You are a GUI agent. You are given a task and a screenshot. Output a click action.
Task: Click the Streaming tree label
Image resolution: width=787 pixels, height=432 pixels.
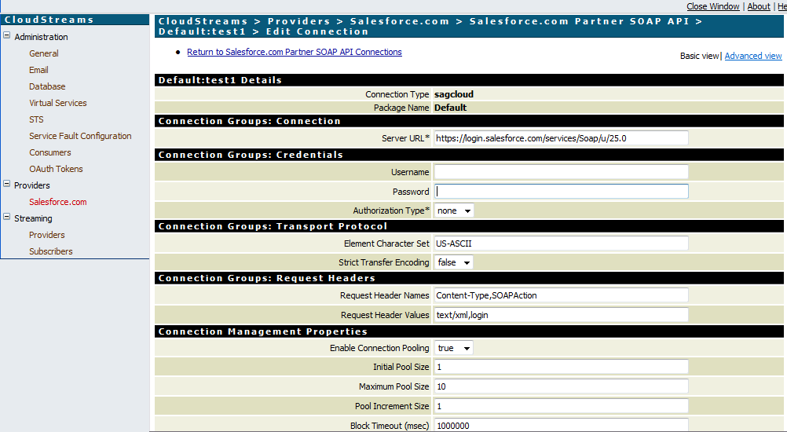33,218
